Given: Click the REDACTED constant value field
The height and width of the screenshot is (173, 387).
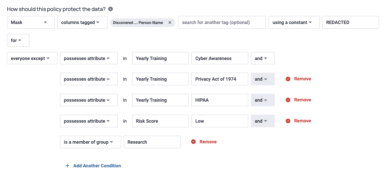Looking at the screenshot, I should coord(351,22).
